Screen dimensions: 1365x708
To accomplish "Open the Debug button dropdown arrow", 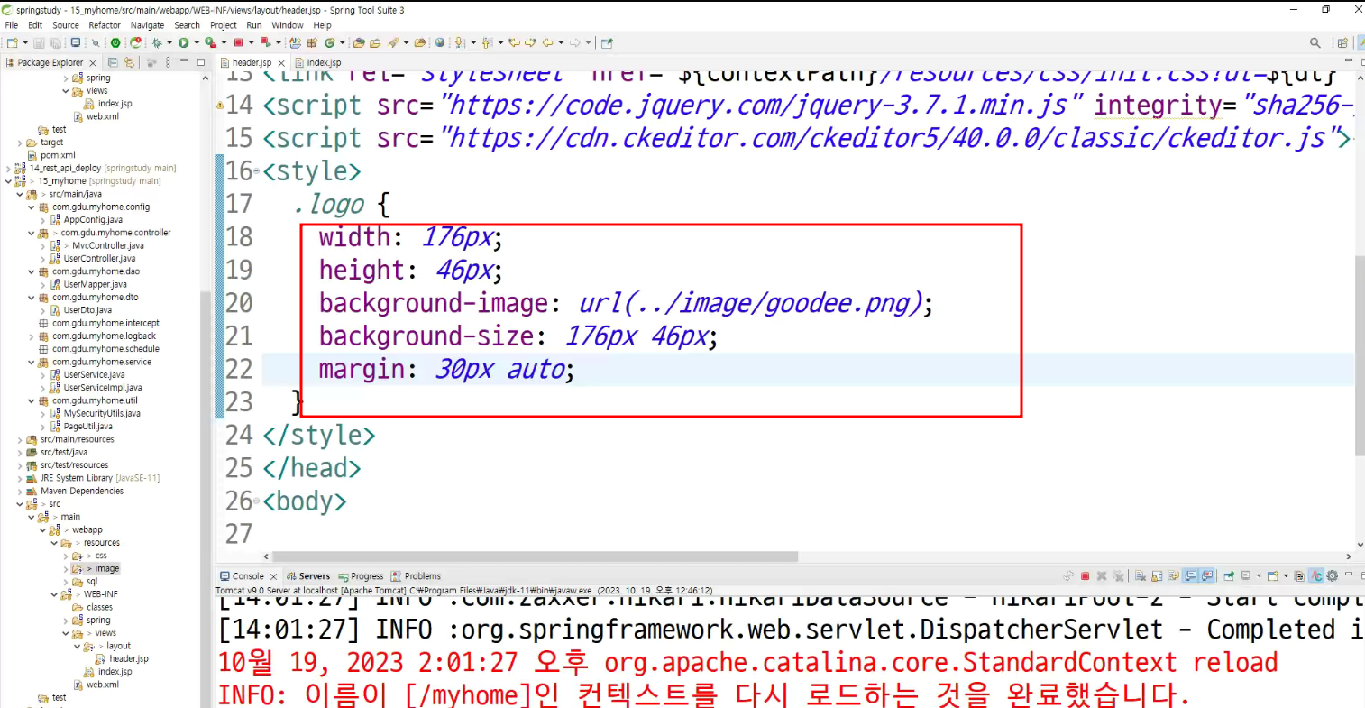I will (169, 42).
